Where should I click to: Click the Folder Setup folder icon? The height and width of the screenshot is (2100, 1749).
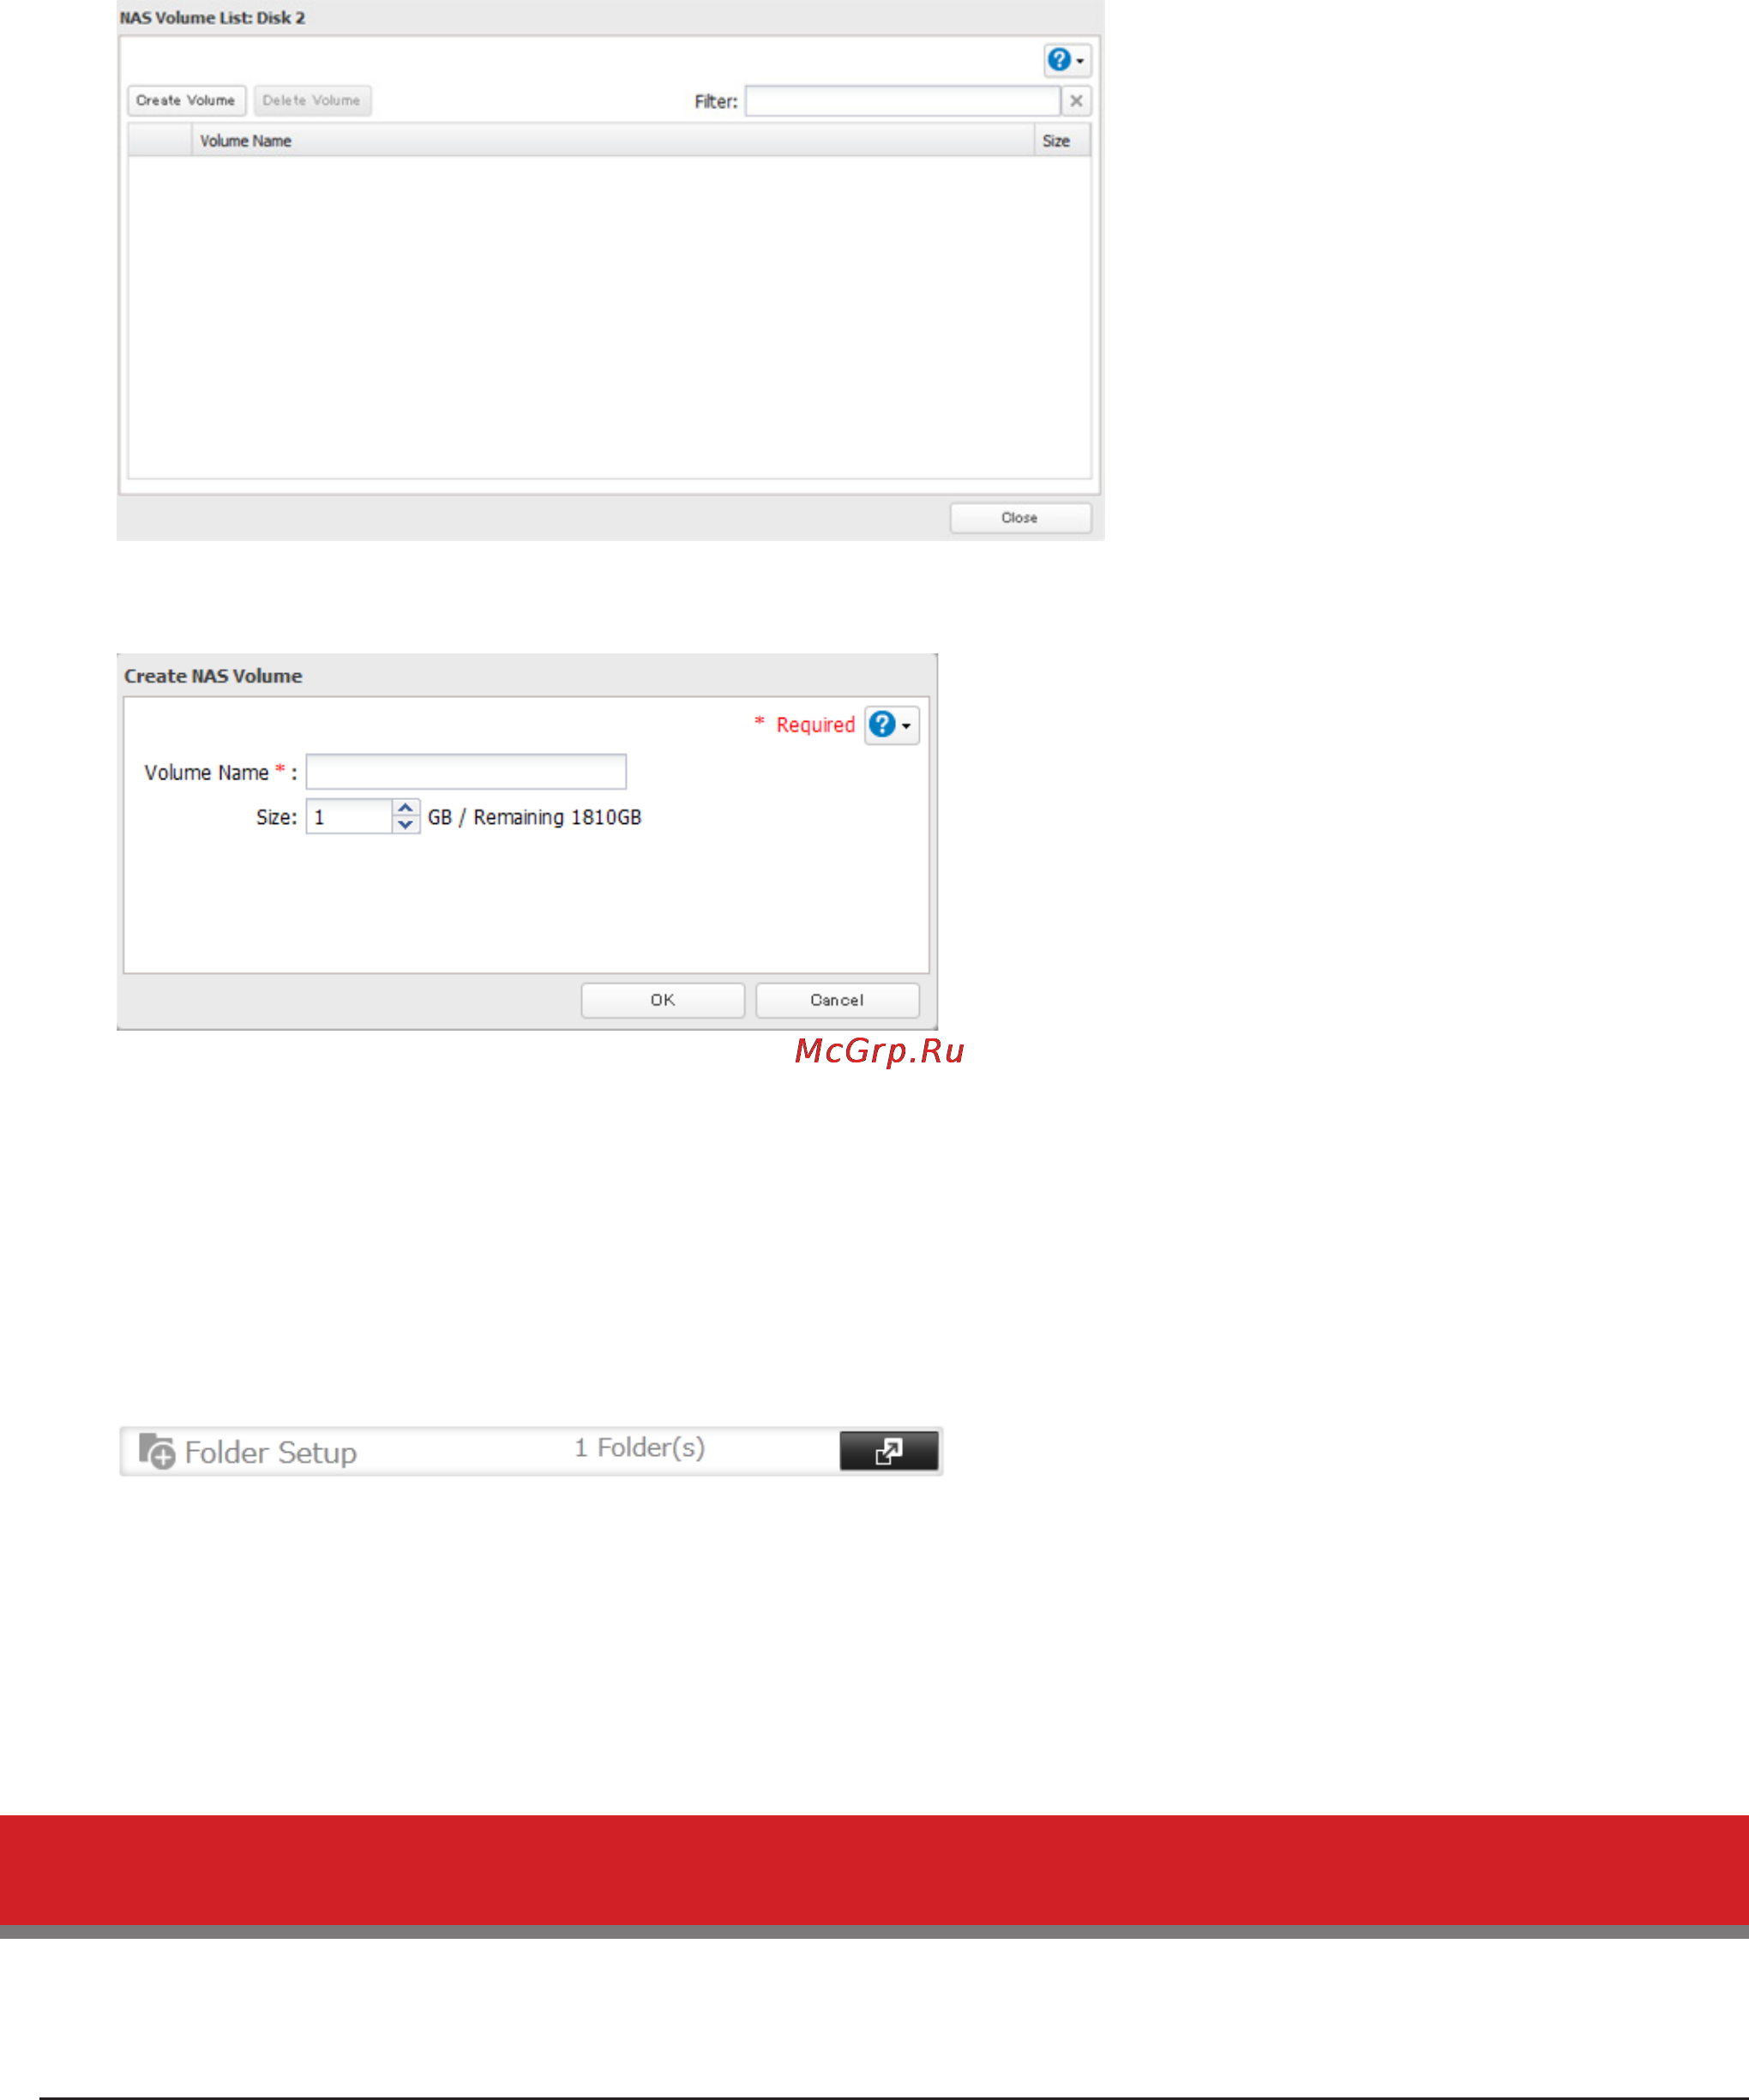coord(157,1450)
